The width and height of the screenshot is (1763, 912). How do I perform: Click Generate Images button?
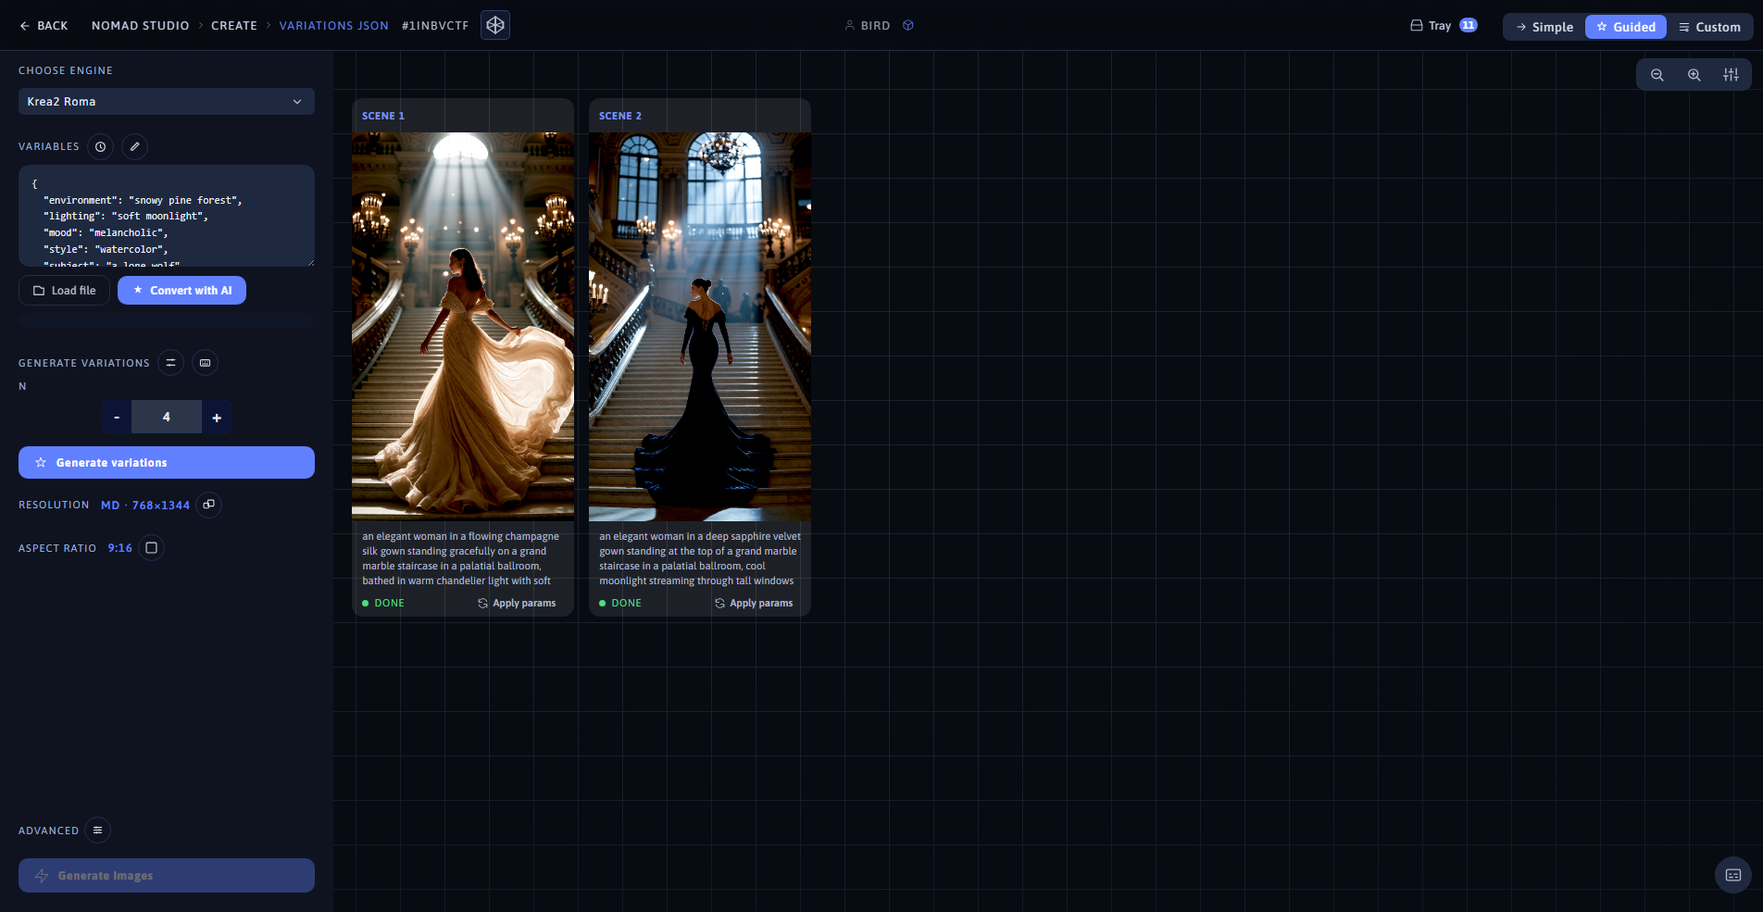click(167, 876)
